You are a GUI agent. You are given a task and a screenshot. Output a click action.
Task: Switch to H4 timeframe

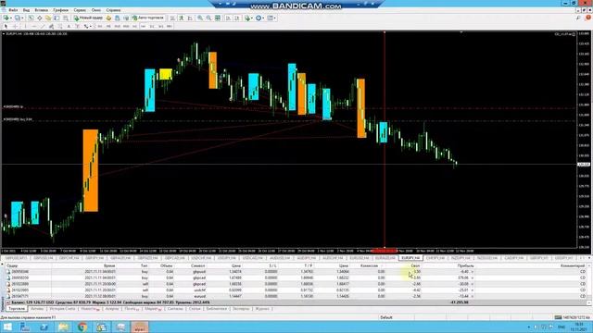[143, 26]
